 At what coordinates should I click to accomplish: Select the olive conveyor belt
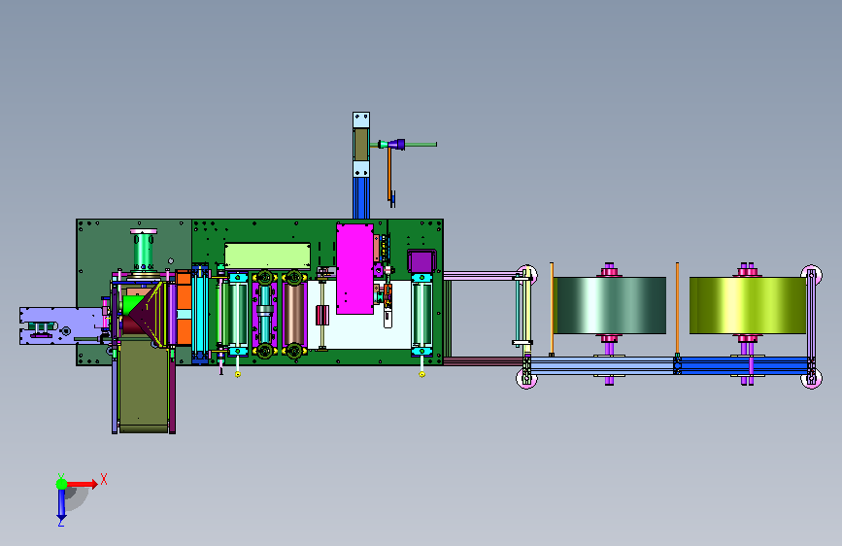144,387
